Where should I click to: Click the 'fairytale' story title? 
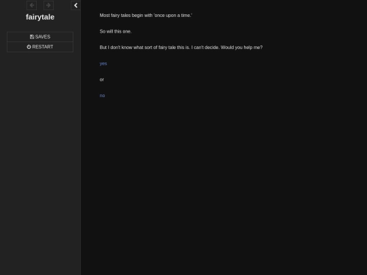point(40,17)
